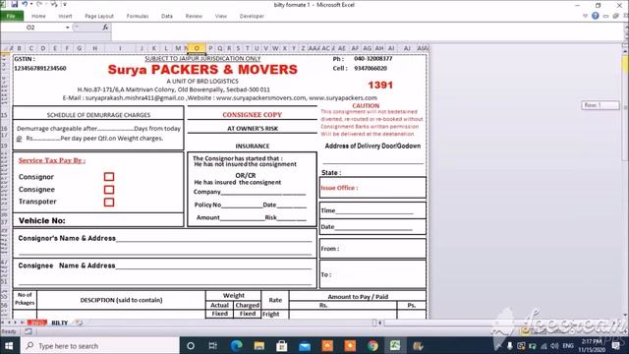Tick the Consignor checkbox
This screenshot has width=629, height=354.
(109, 177)
